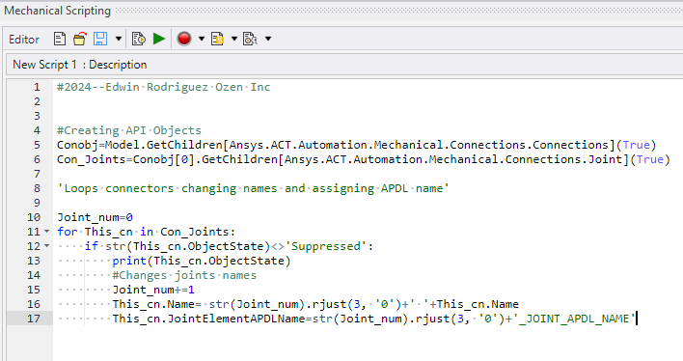Screen dimensions: 683x361
Task: Open dropdown arrow next to record button
Action: (x=202, y=40)
